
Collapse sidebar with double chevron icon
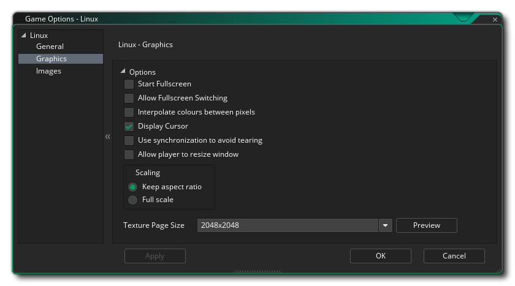[108, 137]
